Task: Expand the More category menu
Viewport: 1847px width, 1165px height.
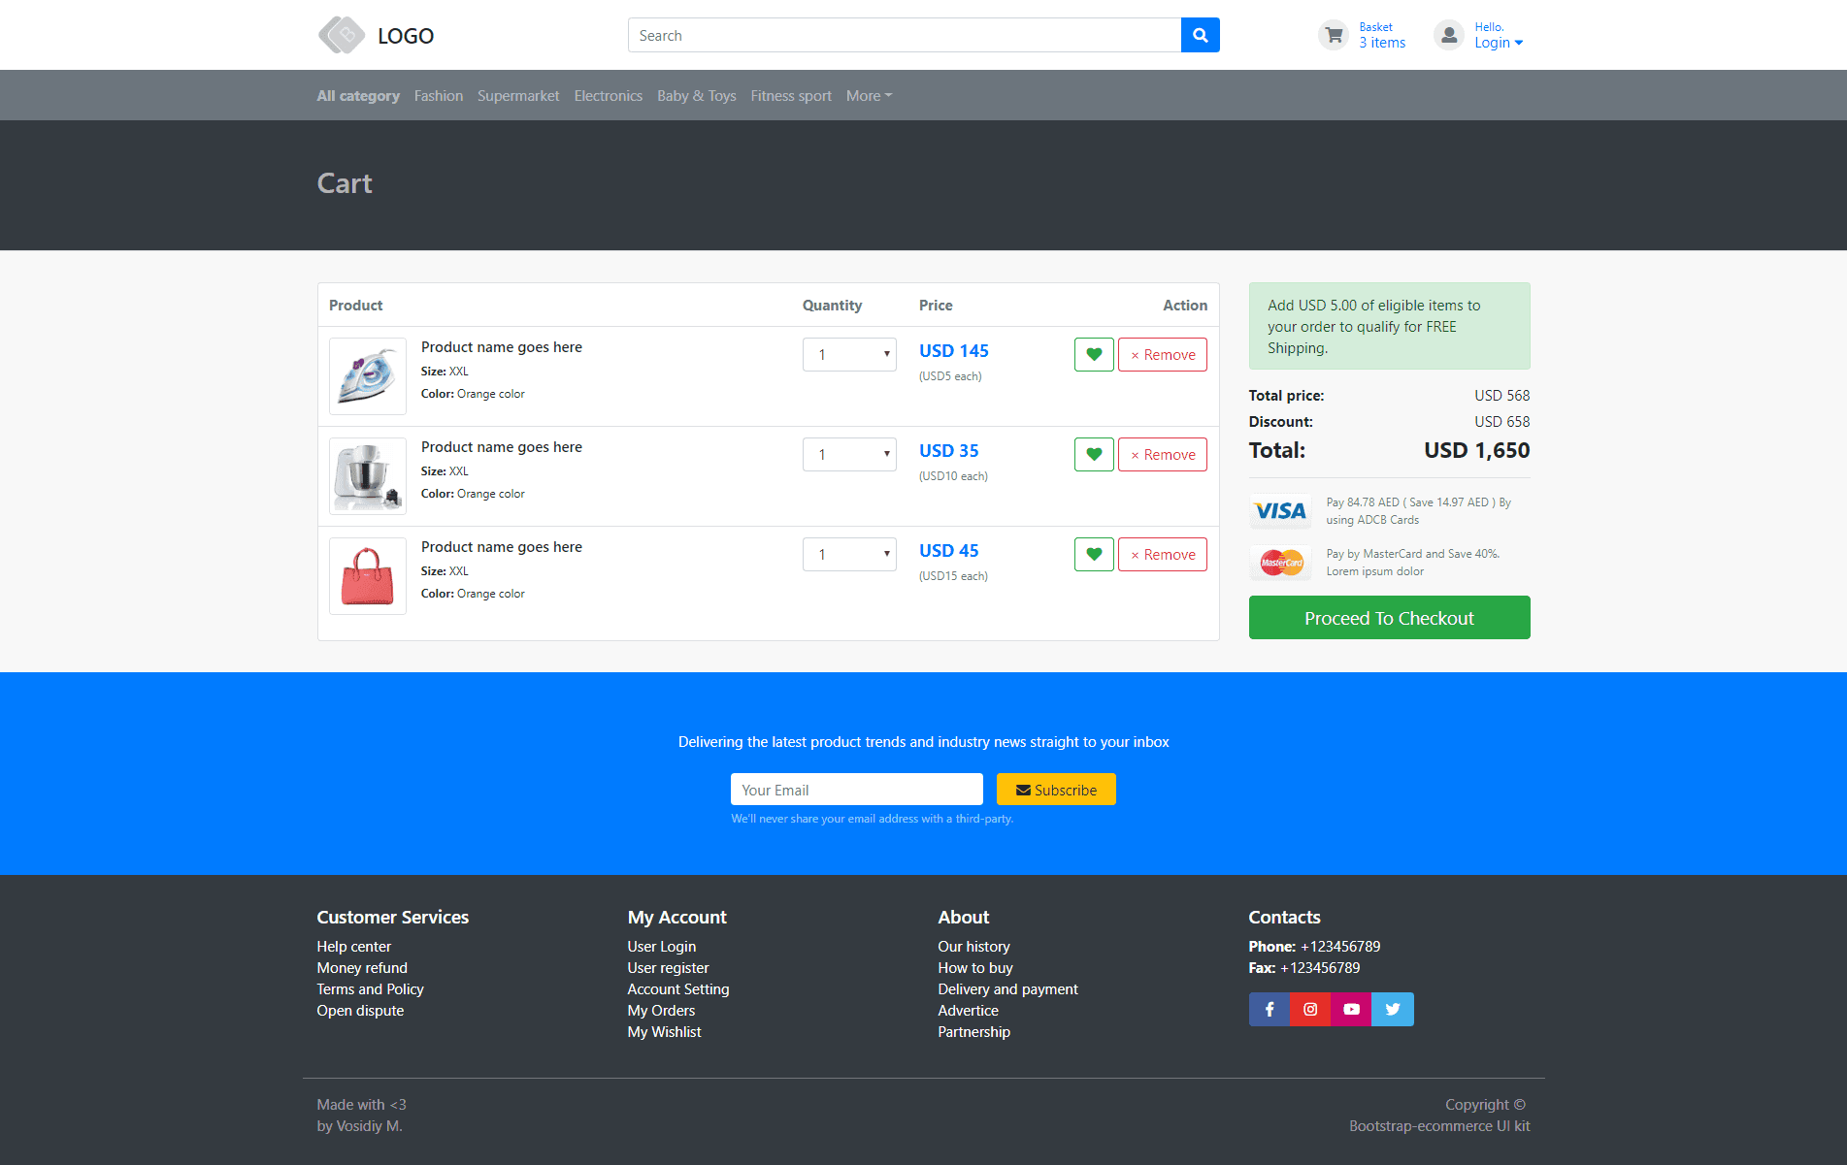Action: click(x=869, y=95)
